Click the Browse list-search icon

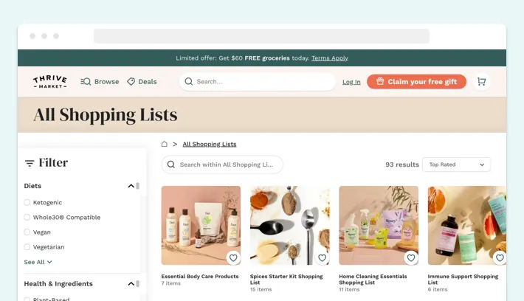click(x=86, y=81)
